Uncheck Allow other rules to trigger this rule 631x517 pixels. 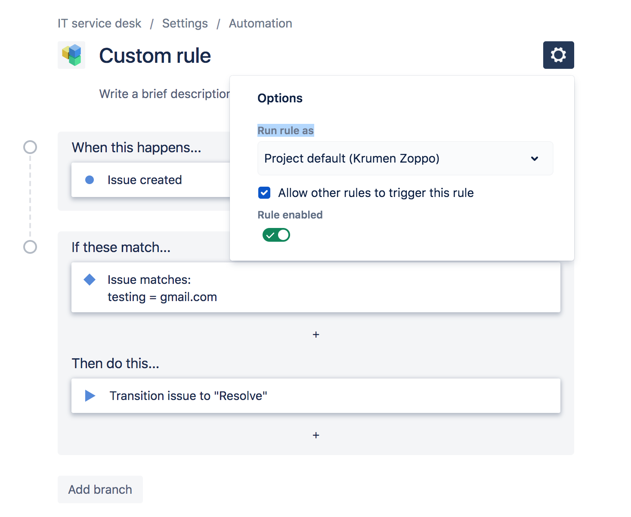pyautogui.click(x=264, y=193)
